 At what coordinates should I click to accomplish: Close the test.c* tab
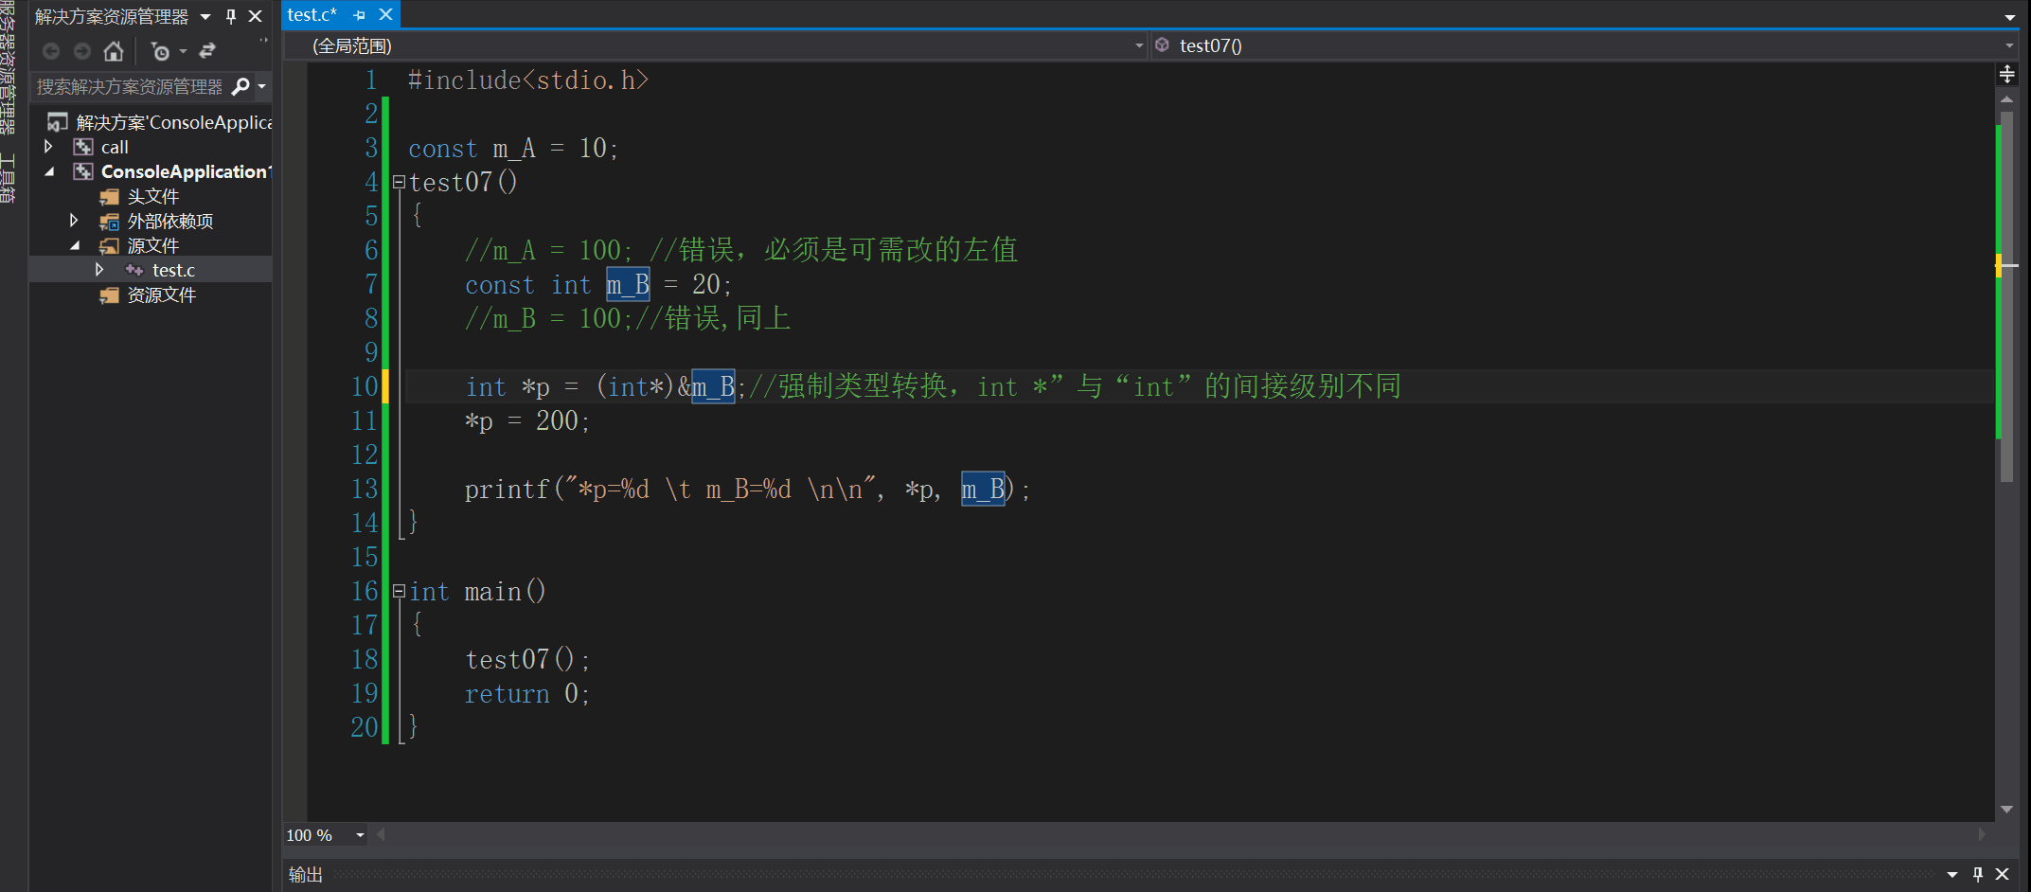[x=385, y=15]
